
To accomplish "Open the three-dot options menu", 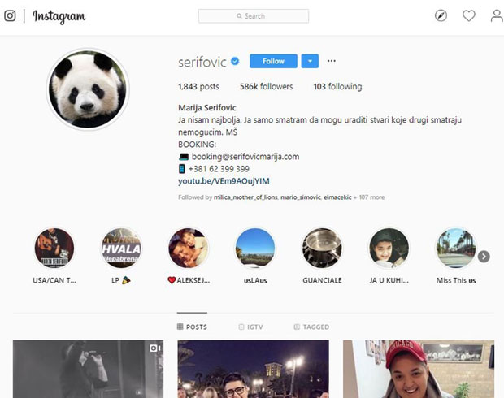I will click(332, 61).
